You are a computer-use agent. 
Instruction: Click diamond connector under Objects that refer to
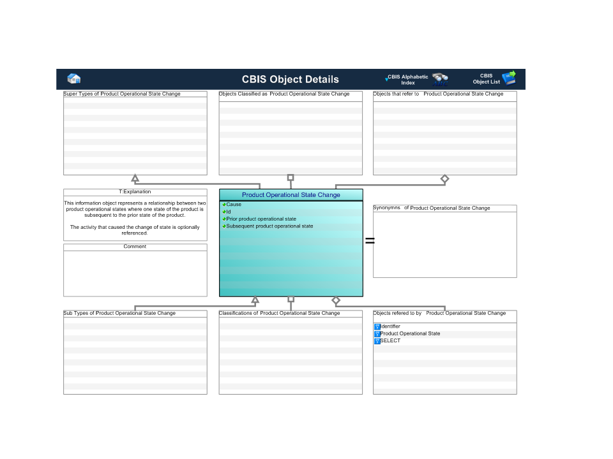(444, 179)
